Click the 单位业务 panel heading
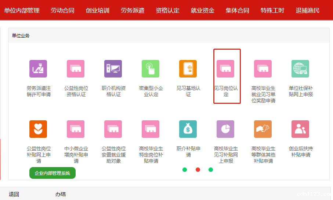 pos(21,35)
